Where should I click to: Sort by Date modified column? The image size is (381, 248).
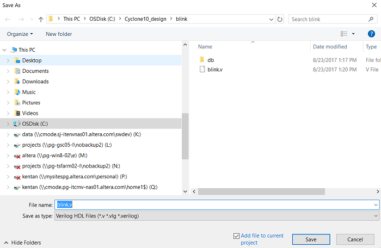click(330, 47)
